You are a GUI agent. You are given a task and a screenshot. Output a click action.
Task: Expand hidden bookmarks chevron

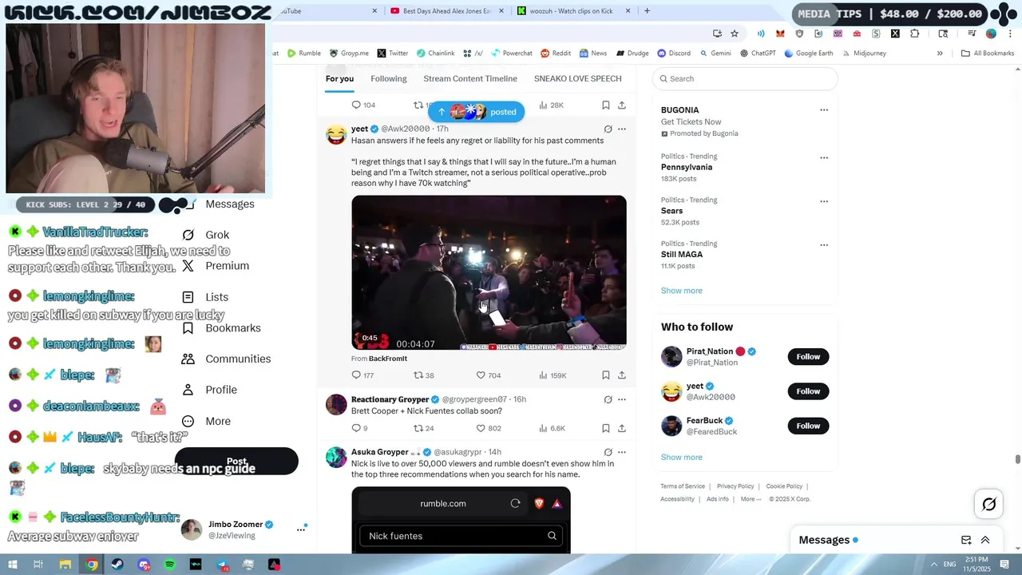(x=940, y=54)
